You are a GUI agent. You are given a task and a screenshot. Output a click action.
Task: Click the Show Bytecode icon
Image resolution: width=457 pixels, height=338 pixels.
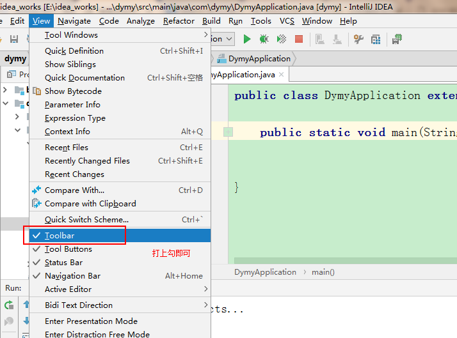coord(36,91)
